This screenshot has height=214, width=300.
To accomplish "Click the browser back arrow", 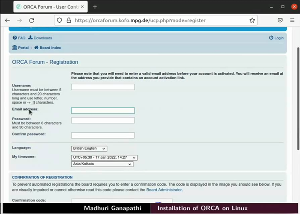I will pos(7,20).
